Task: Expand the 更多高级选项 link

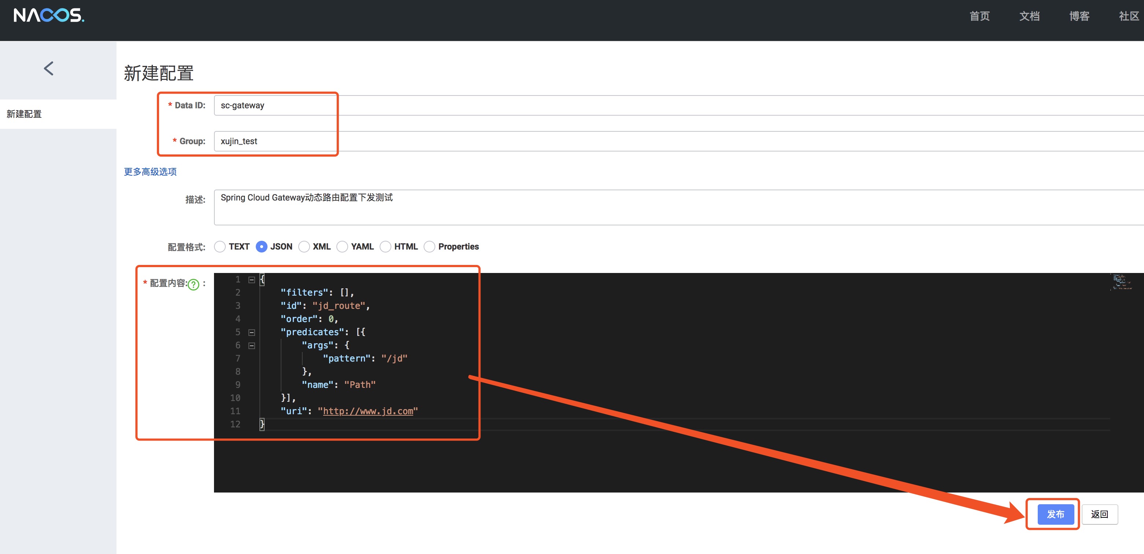Action: pyautogui.click(x=150, y=172)
